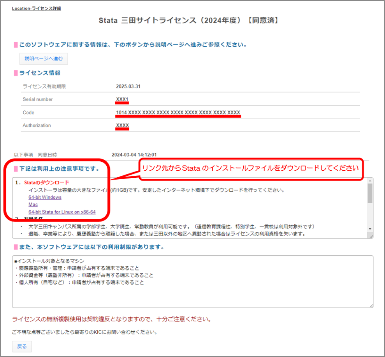Click the ■インストール対象となるマシン line

49,261
